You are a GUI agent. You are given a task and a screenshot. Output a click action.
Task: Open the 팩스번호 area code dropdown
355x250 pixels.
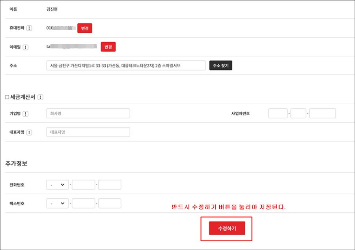point(58,203)
